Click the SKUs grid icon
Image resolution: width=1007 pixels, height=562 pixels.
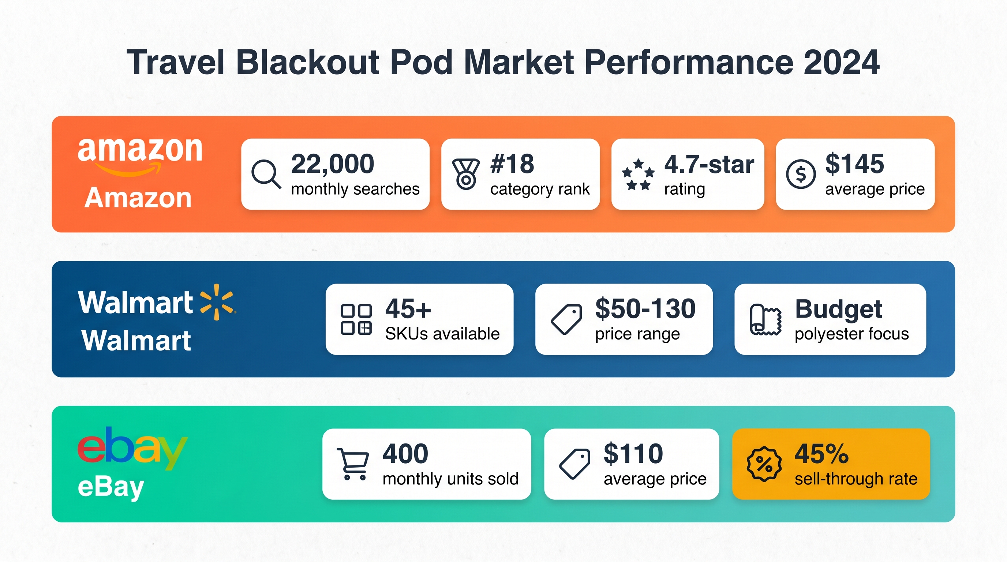tap(356, 319)
